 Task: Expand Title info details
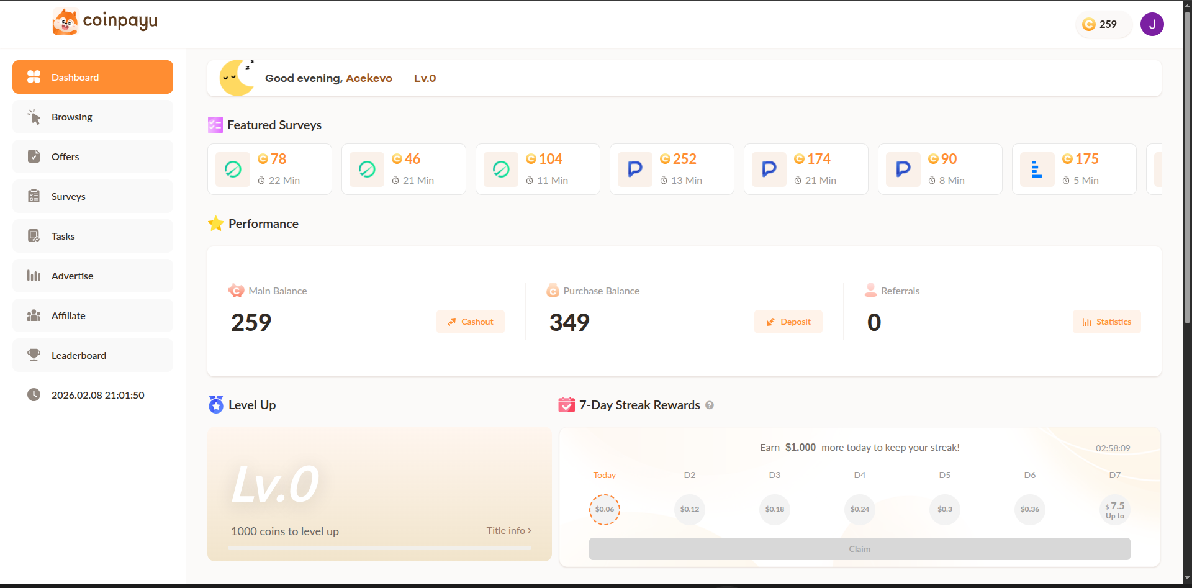[508, 531]
